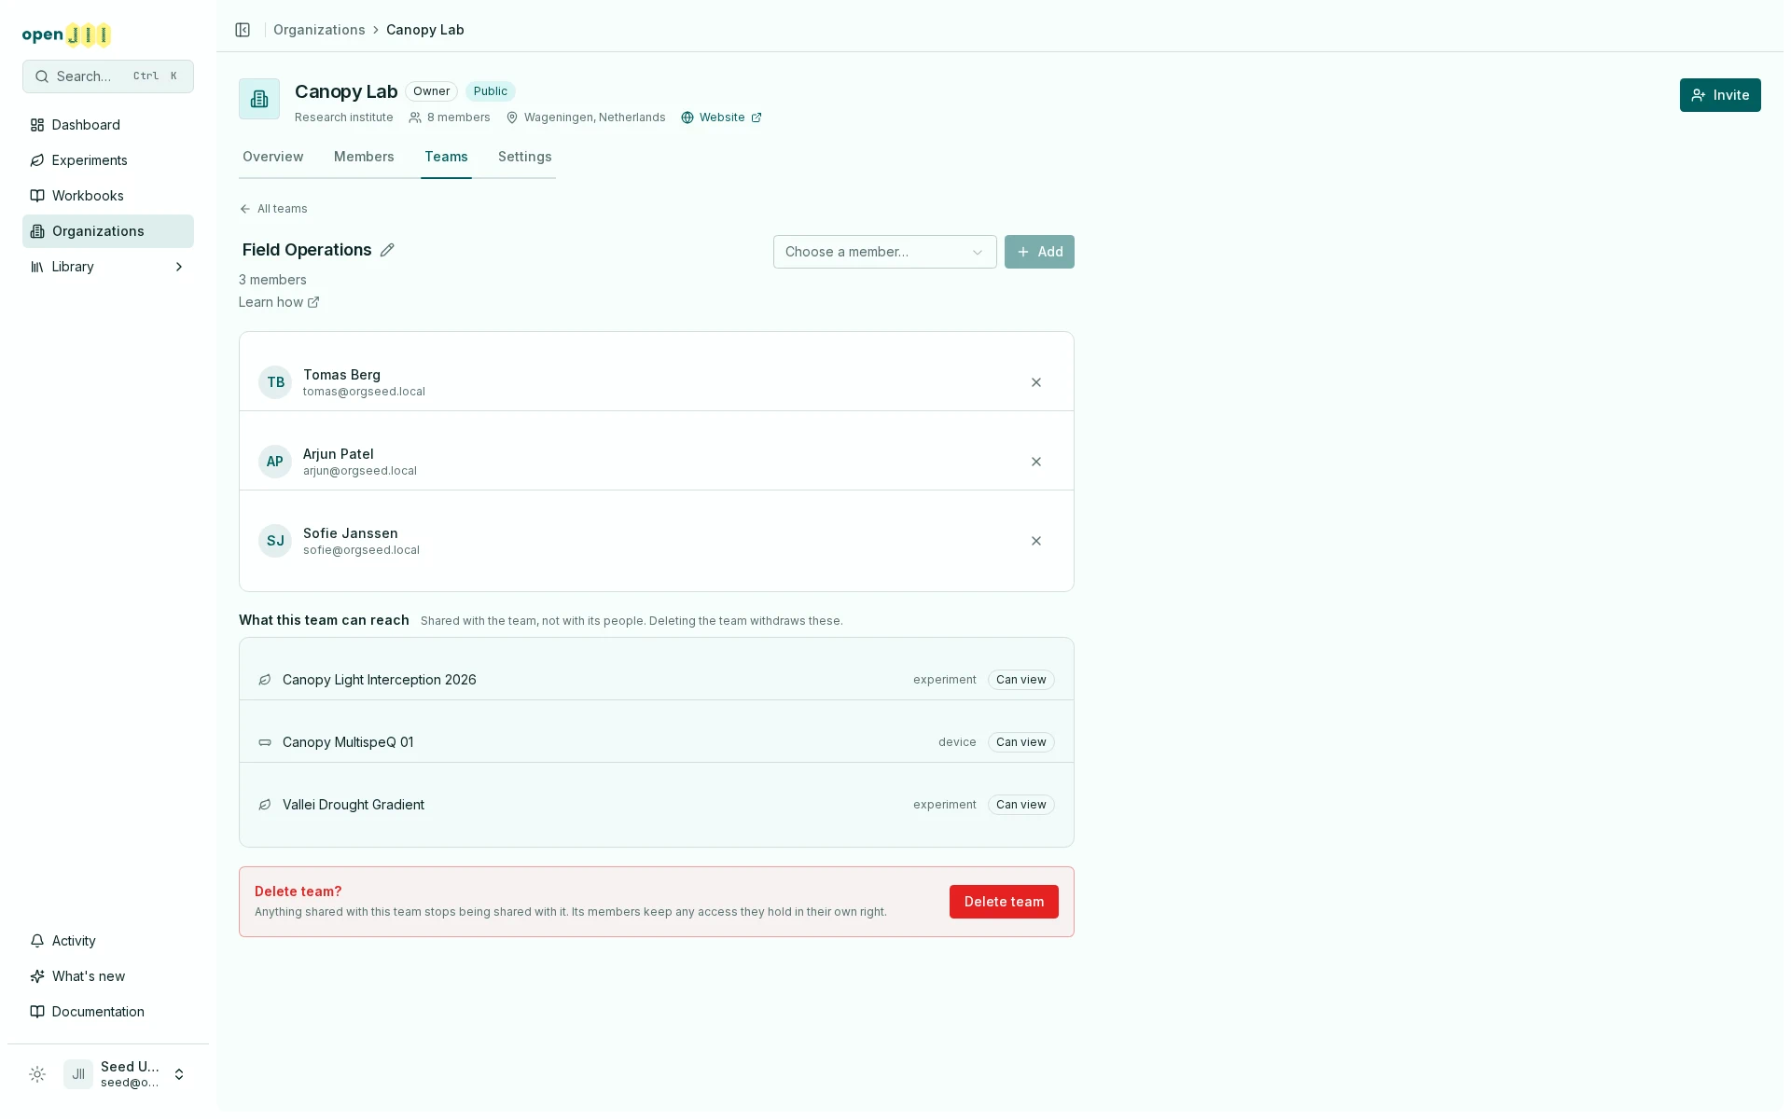Click AP avatar for Arjun Patel

point(275,462)
